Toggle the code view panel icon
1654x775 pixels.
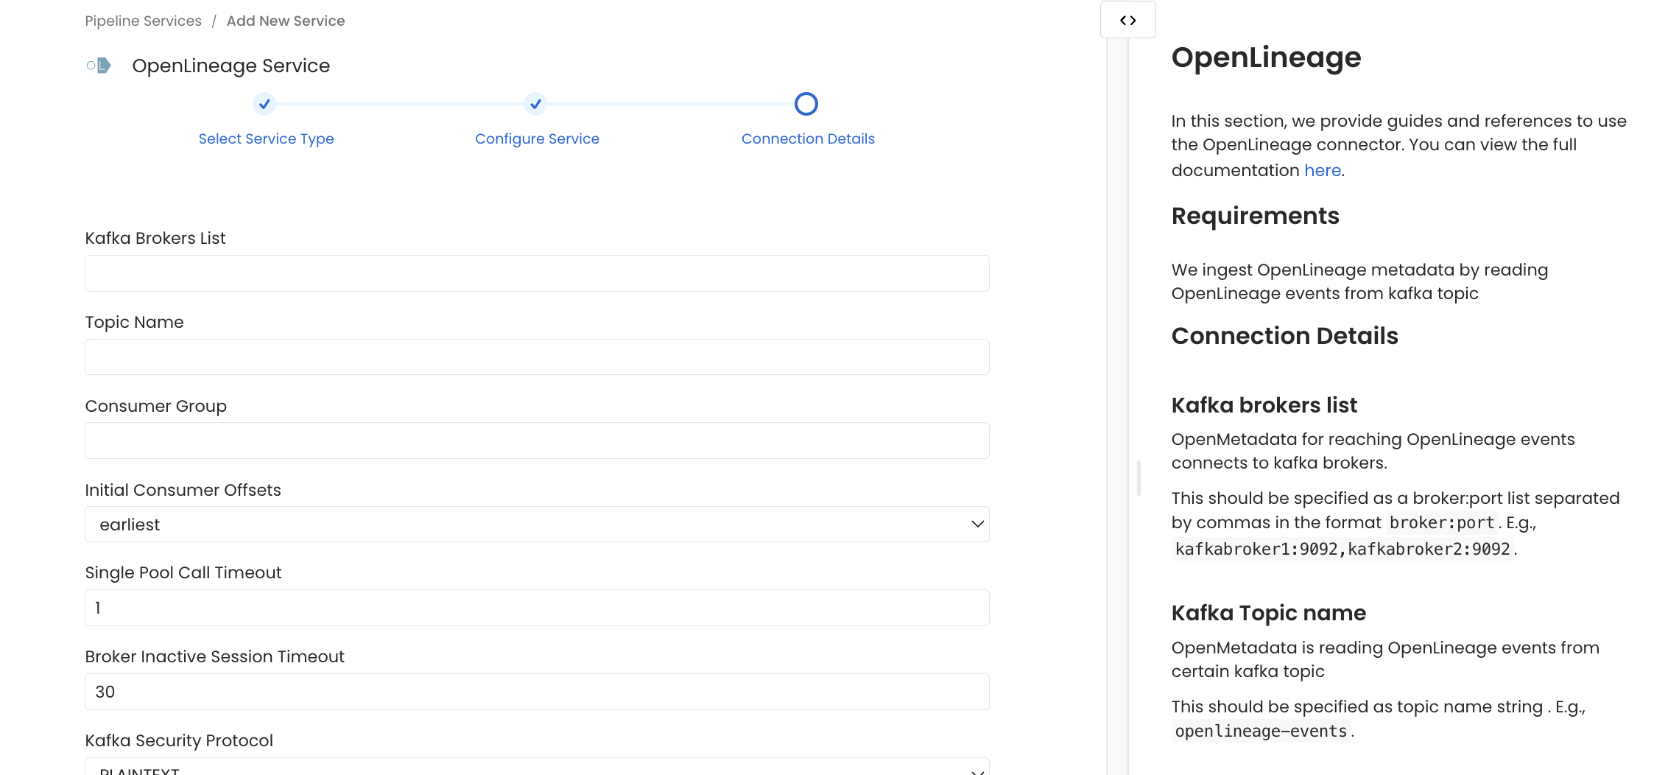click(1128, 20)
